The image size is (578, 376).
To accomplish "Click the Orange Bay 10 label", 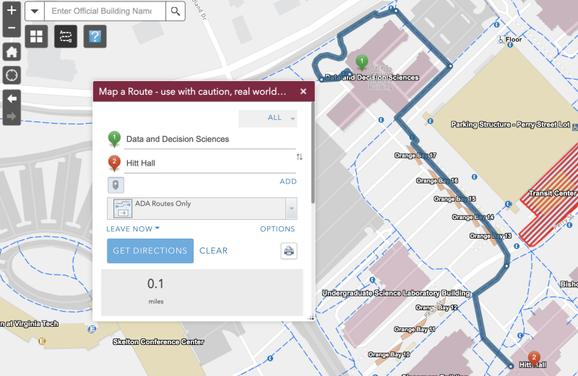I will pyautogui.click(x=389, y=354).
